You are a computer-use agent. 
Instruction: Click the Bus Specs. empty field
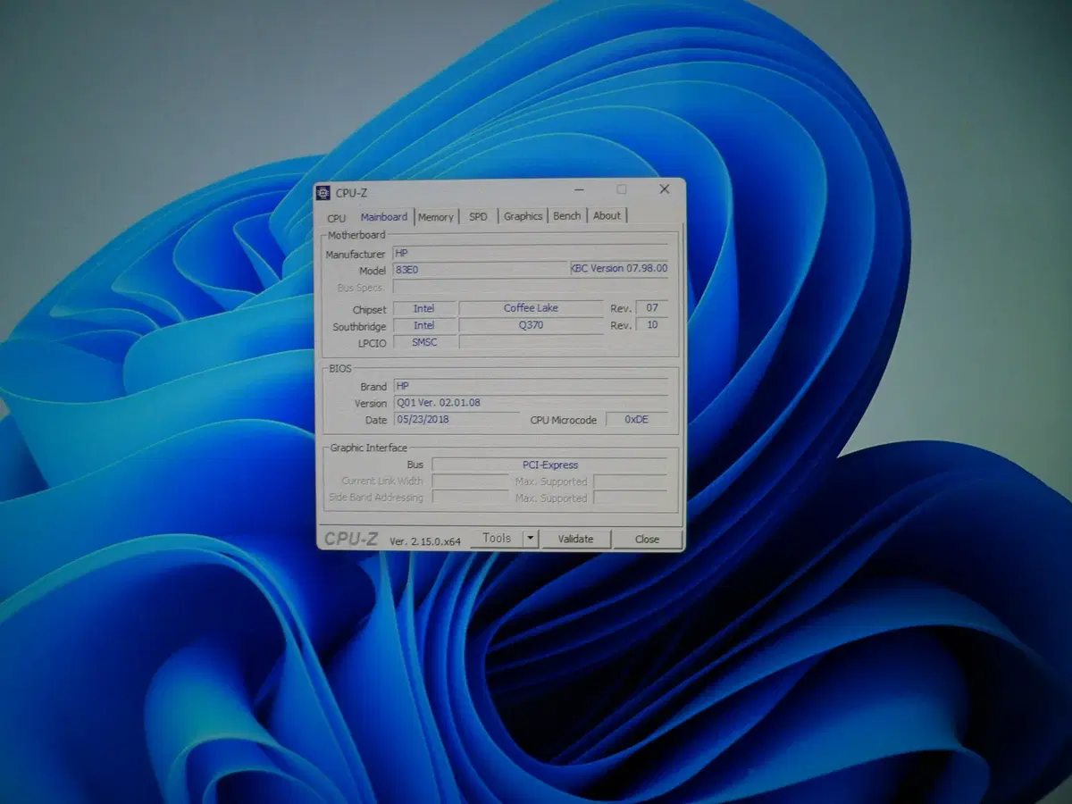coord(531,287)
